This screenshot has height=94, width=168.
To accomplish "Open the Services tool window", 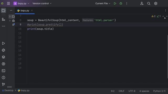I will tap(3, 64).
